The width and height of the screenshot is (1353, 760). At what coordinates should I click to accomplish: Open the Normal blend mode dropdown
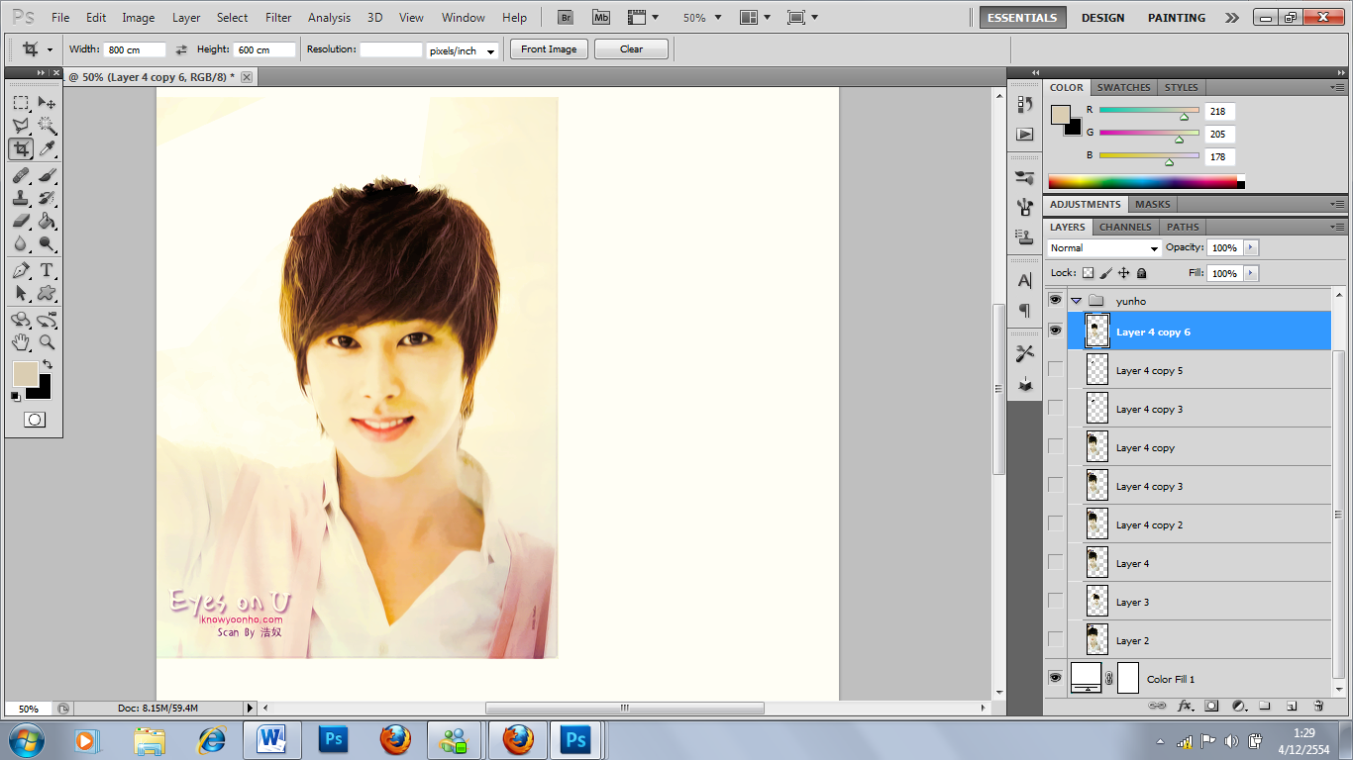click(x=1103, y=248)
